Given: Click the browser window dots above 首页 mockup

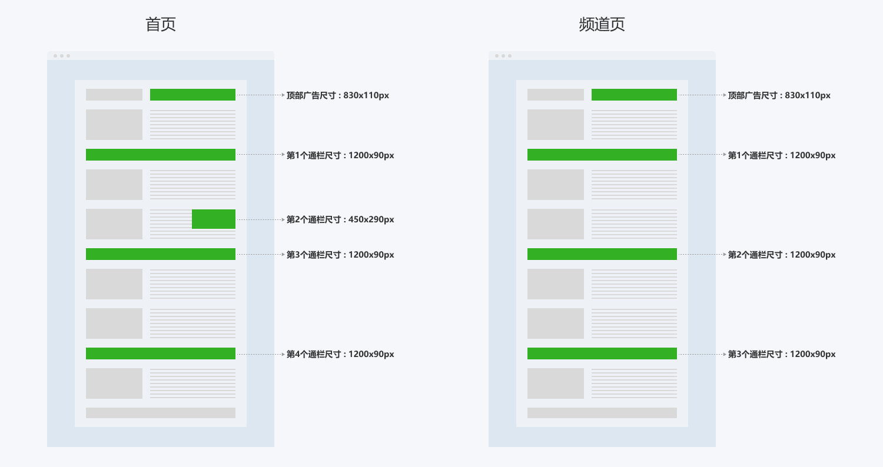Looking at the screenshot, I should point(62,56).
